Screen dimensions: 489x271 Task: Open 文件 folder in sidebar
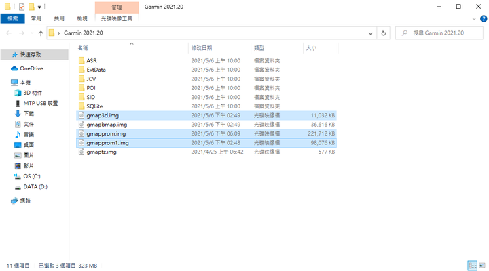[29, 124]
